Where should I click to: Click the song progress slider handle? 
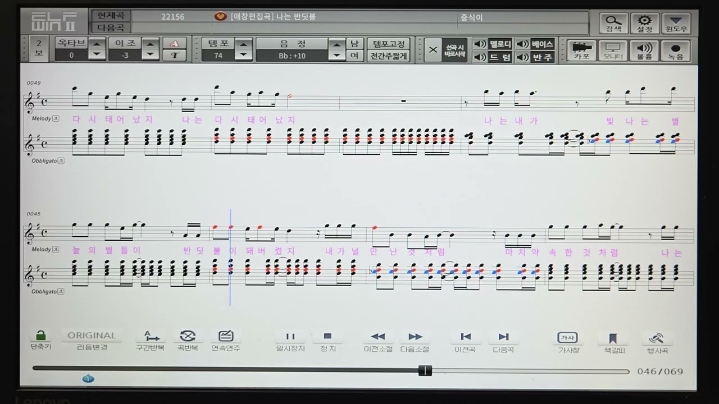tap(425, 370)
